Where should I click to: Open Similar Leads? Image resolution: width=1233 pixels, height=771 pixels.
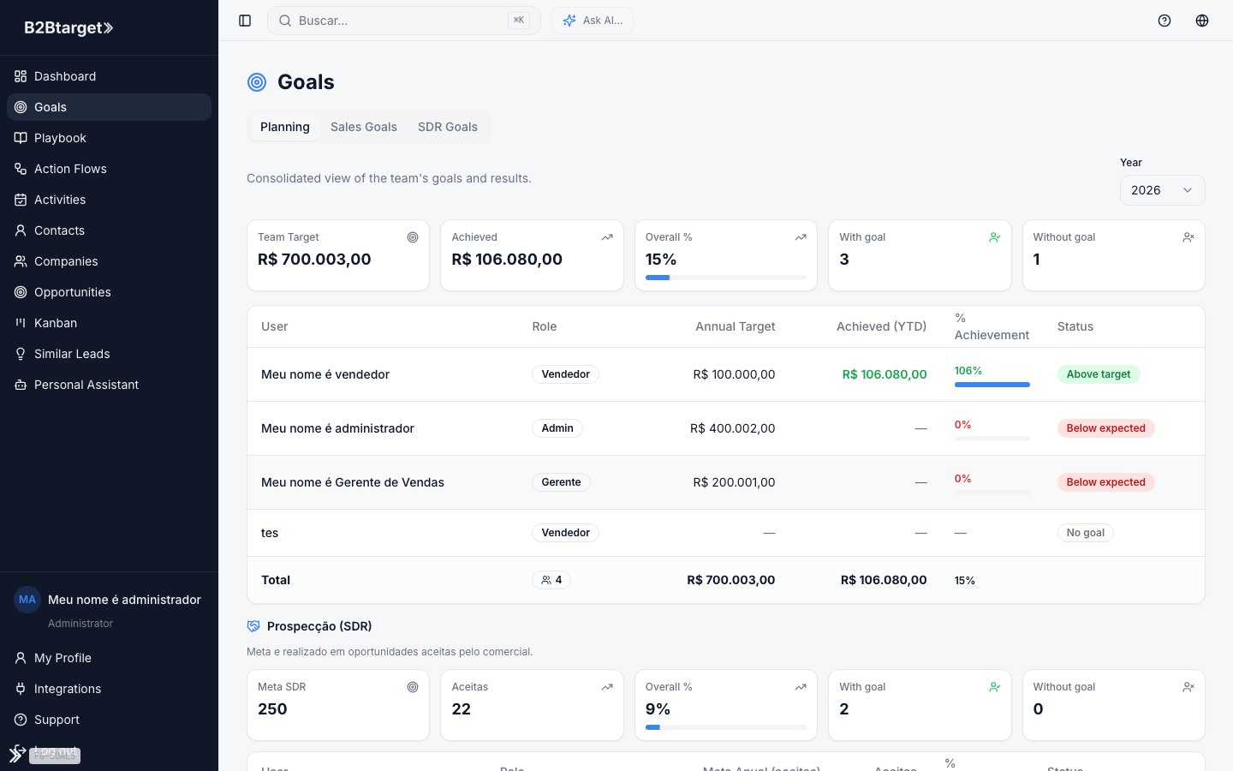click(x=109, y=354)
